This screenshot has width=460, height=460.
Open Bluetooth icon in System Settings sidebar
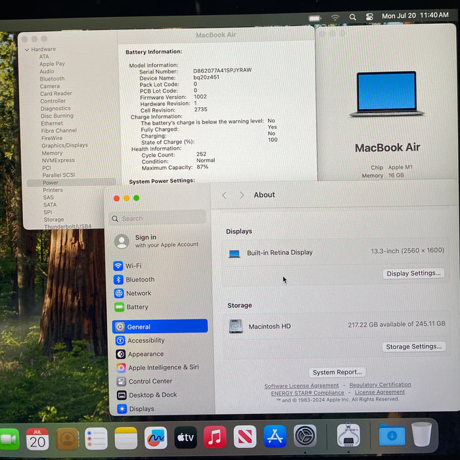click(118, 279)
